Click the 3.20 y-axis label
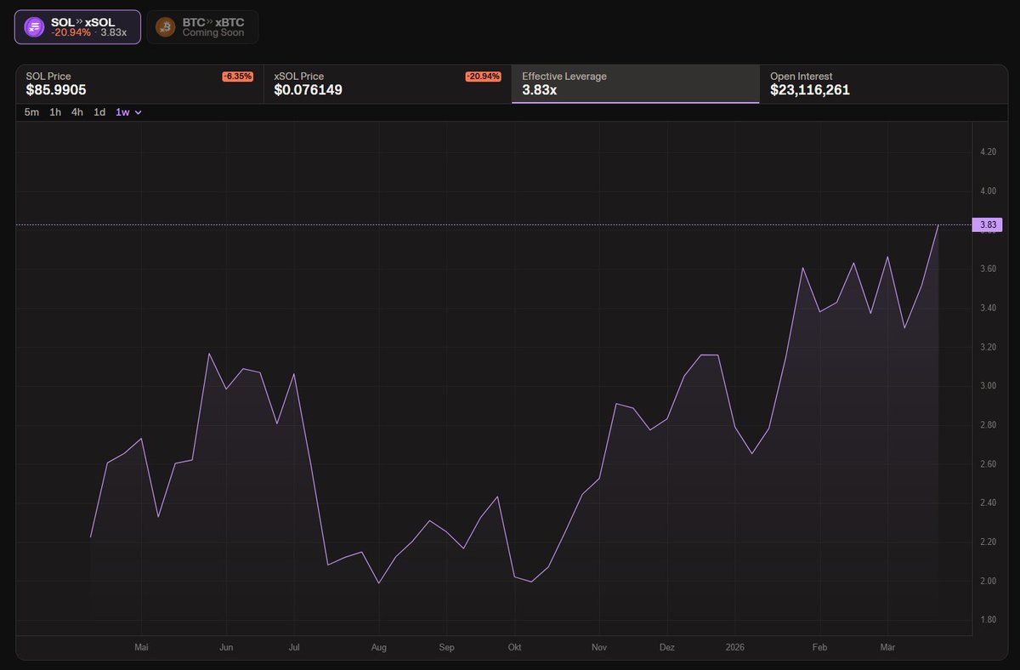The height and width of the screenshot is (670, 1020). click(988, 347)
